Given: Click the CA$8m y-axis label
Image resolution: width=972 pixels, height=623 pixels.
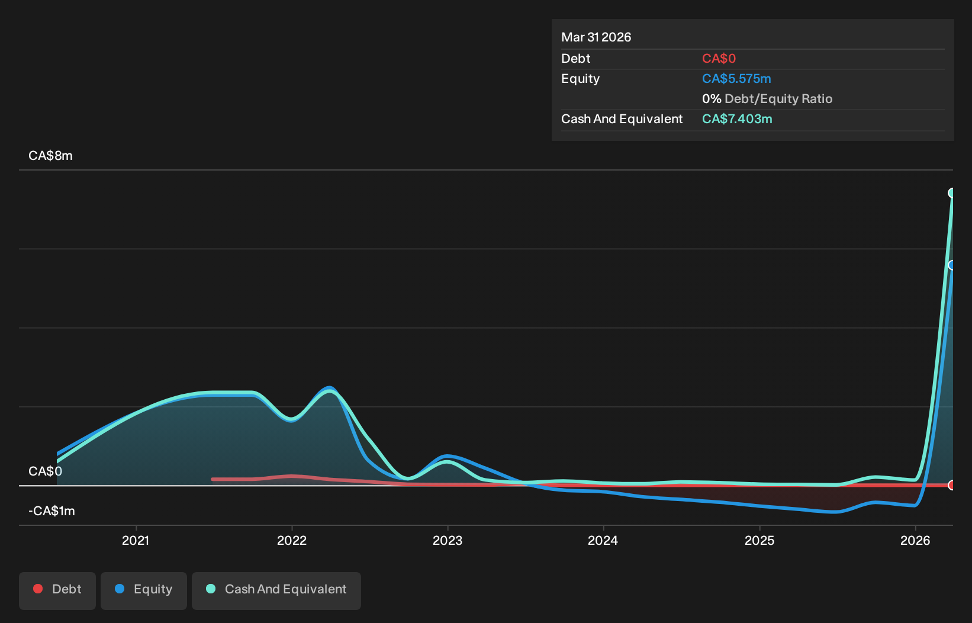Looking at the screenshot, I should pyautogui.click(x=51, y=156).
